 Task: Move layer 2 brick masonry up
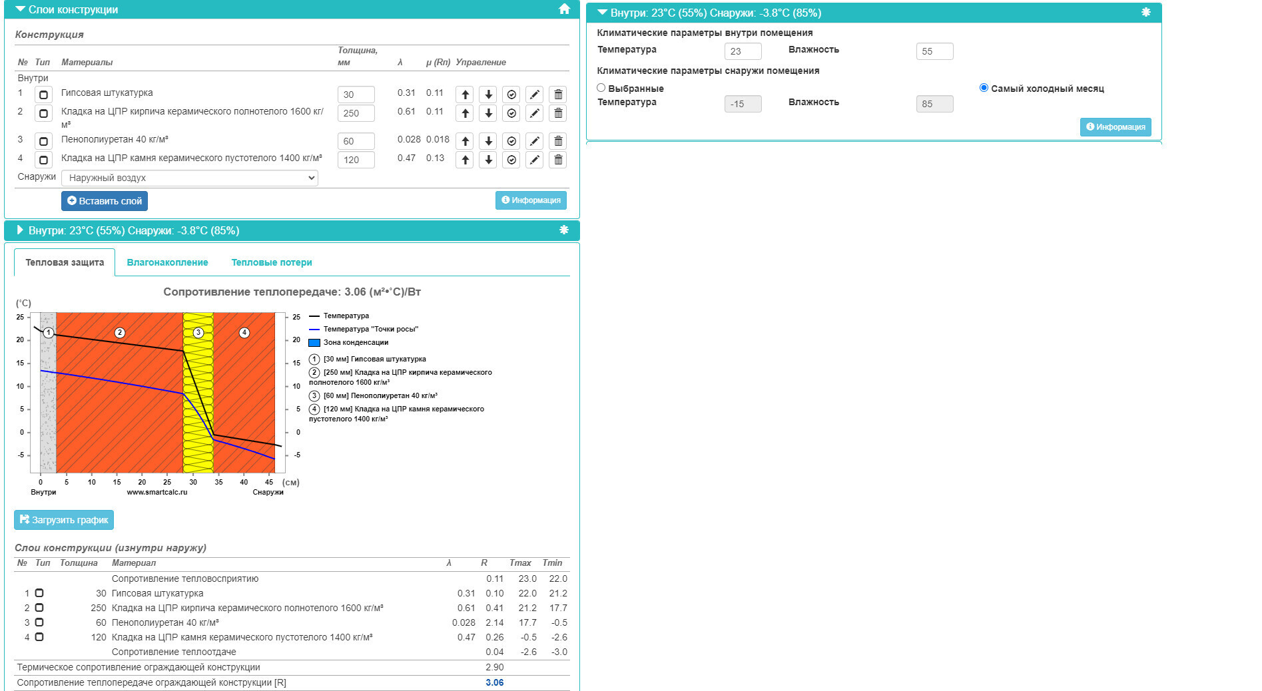(x=465, y=113)
